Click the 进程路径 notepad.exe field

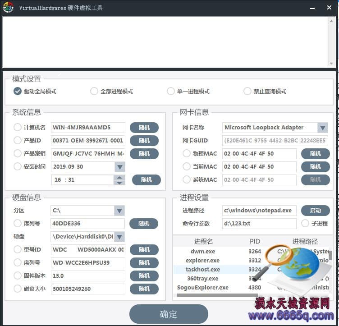pyautogui.click(x=259, y=211)
